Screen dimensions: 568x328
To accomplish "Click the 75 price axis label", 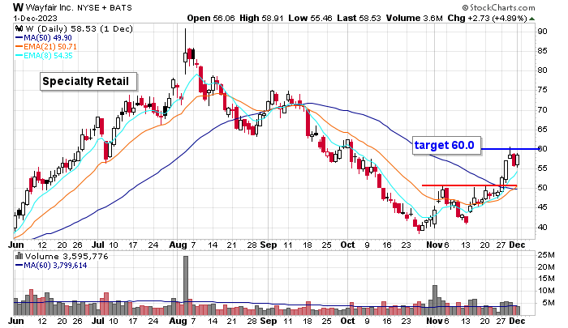I will [x=542, y=90].
